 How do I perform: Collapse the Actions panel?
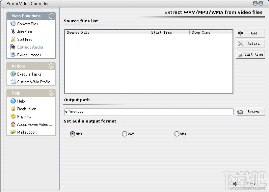(51, 66)
